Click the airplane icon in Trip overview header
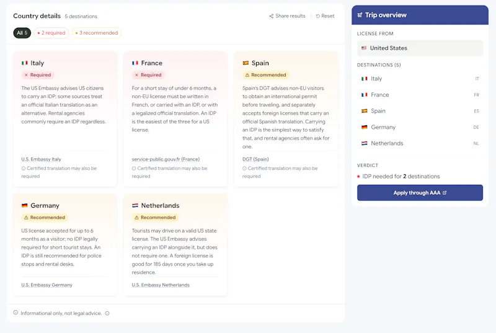The height and width of the screenshot is (333, 496). 360,15
